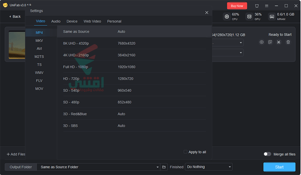Switch to the Personal tab
This screenshot has height=175, width=301.
click(x=114, y=21)
